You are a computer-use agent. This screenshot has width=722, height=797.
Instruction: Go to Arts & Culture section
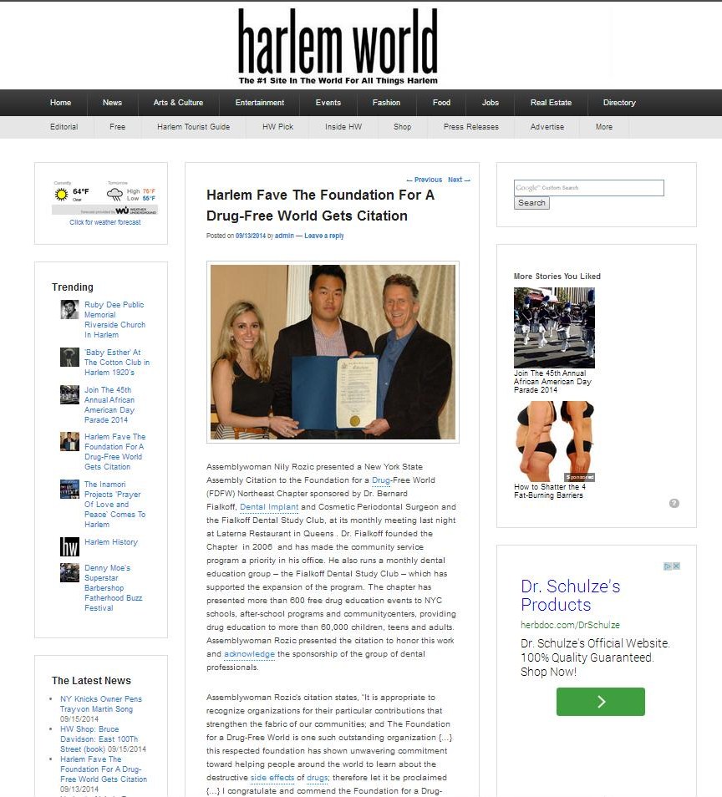[x=179, y=103]
